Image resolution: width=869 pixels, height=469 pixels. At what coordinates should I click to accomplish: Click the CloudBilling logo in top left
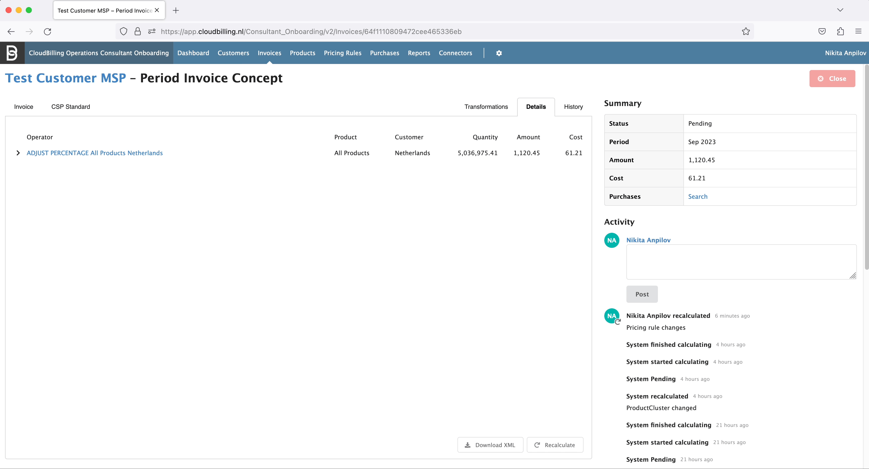[x=12, y=53]
